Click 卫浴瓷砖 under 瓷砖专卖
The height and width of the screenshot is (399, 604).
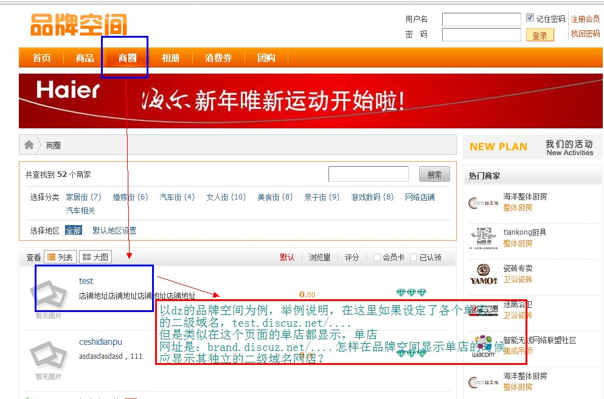518,279
